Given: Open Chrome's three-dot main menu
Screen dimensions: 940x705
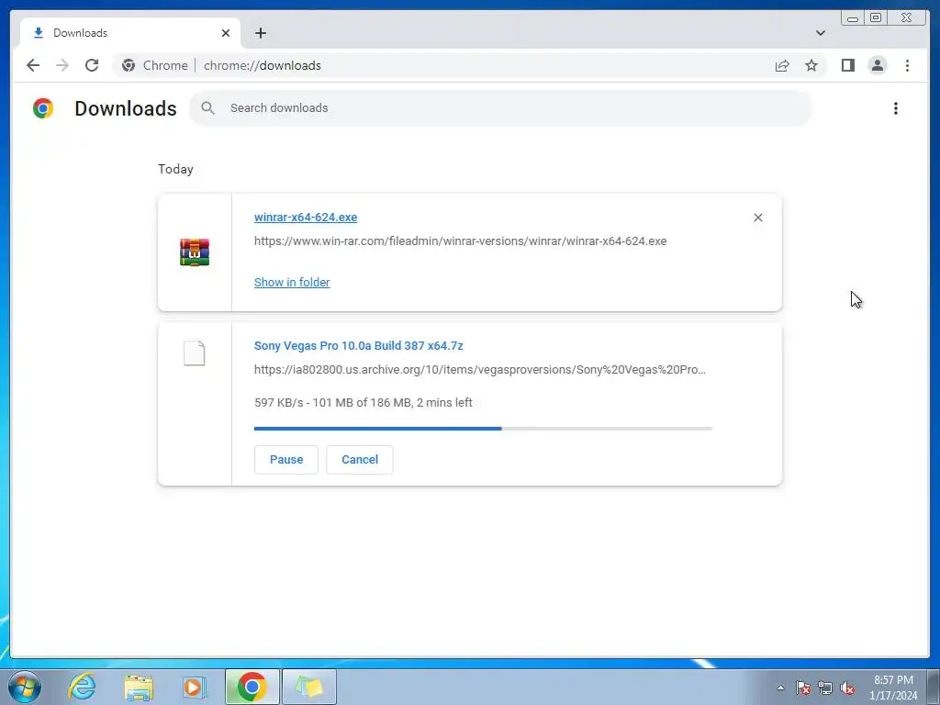Looking at the screenshot, I should [907, 65].
